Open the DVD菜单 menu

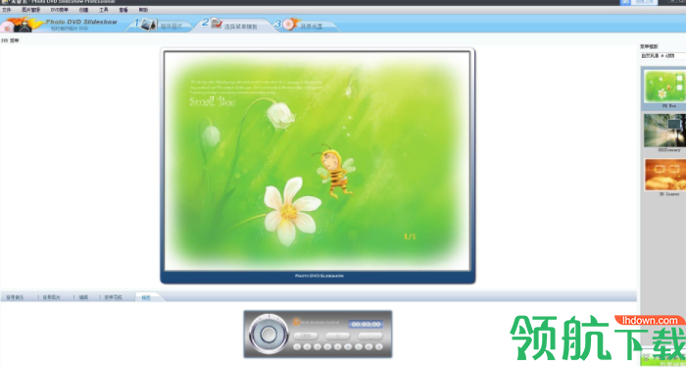60,10
